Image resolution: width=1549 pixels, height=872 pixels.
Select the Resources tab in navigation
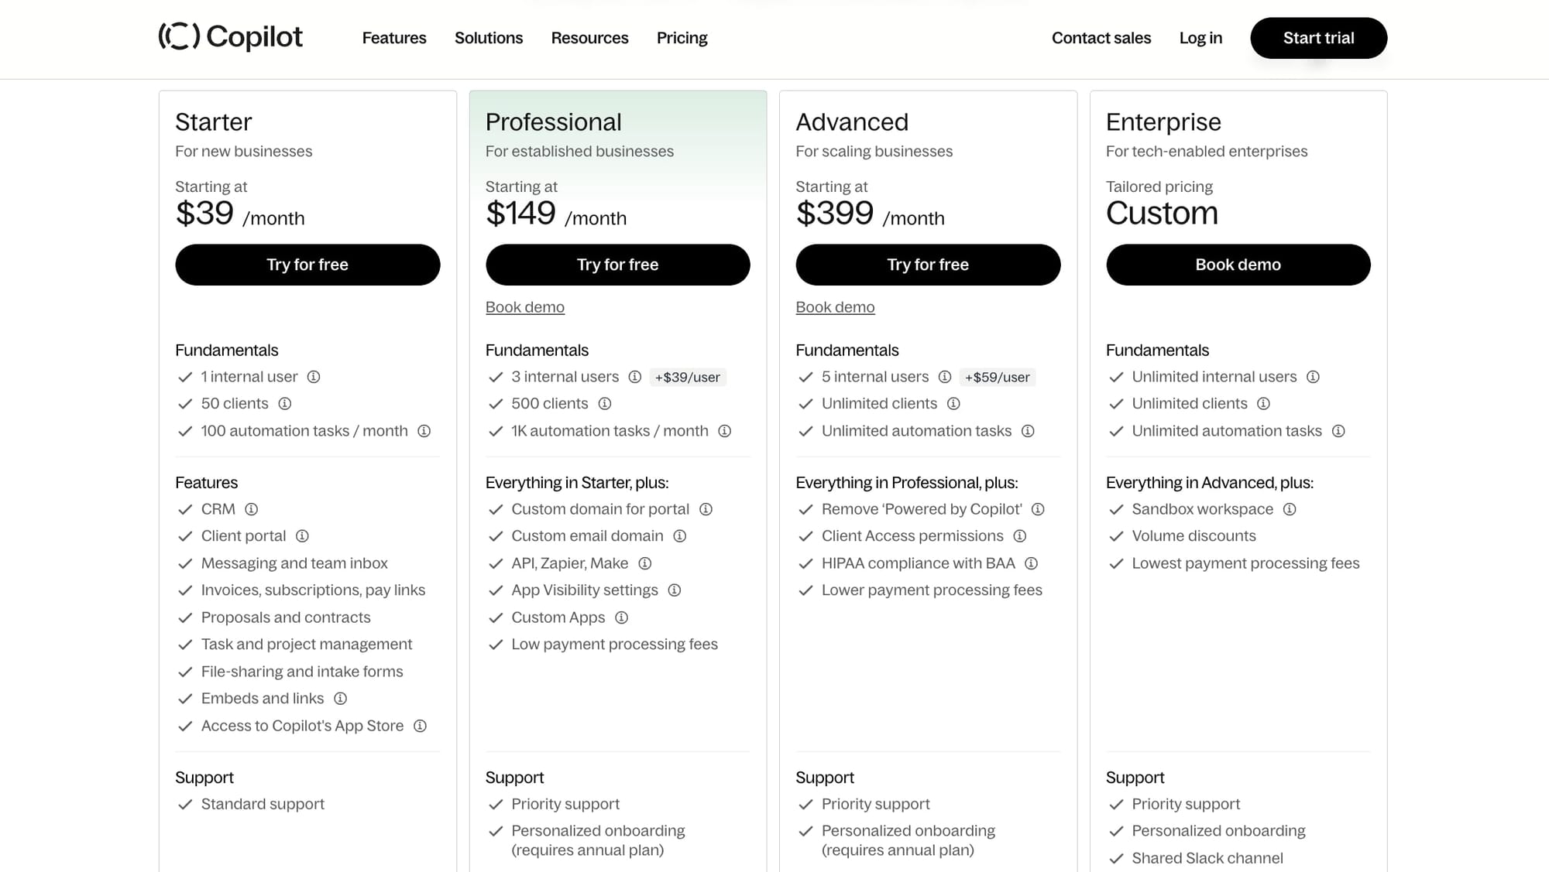pos(589,37)
